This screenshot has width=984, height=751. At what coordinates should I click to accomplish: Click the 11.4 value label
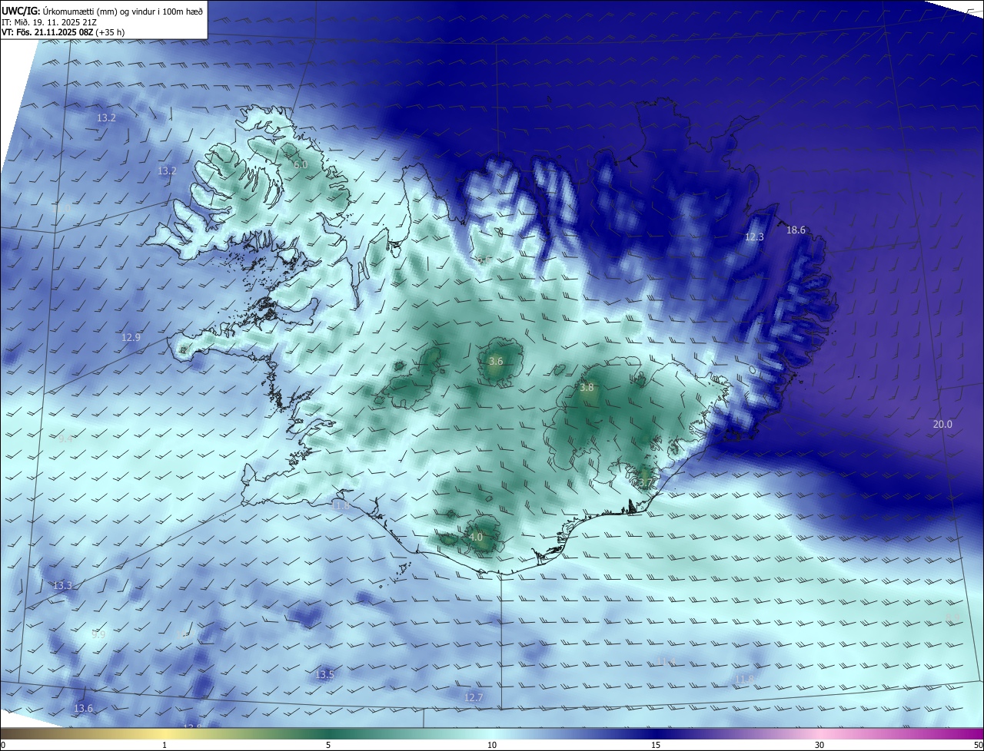click(x=666, y=661)
